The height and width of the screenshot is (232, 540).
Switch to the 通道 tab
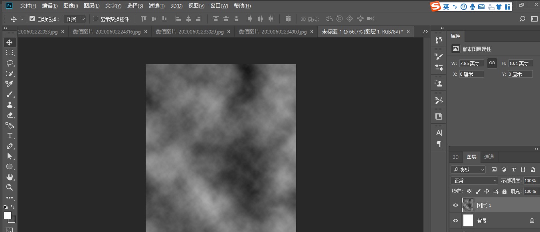(489, 157)
